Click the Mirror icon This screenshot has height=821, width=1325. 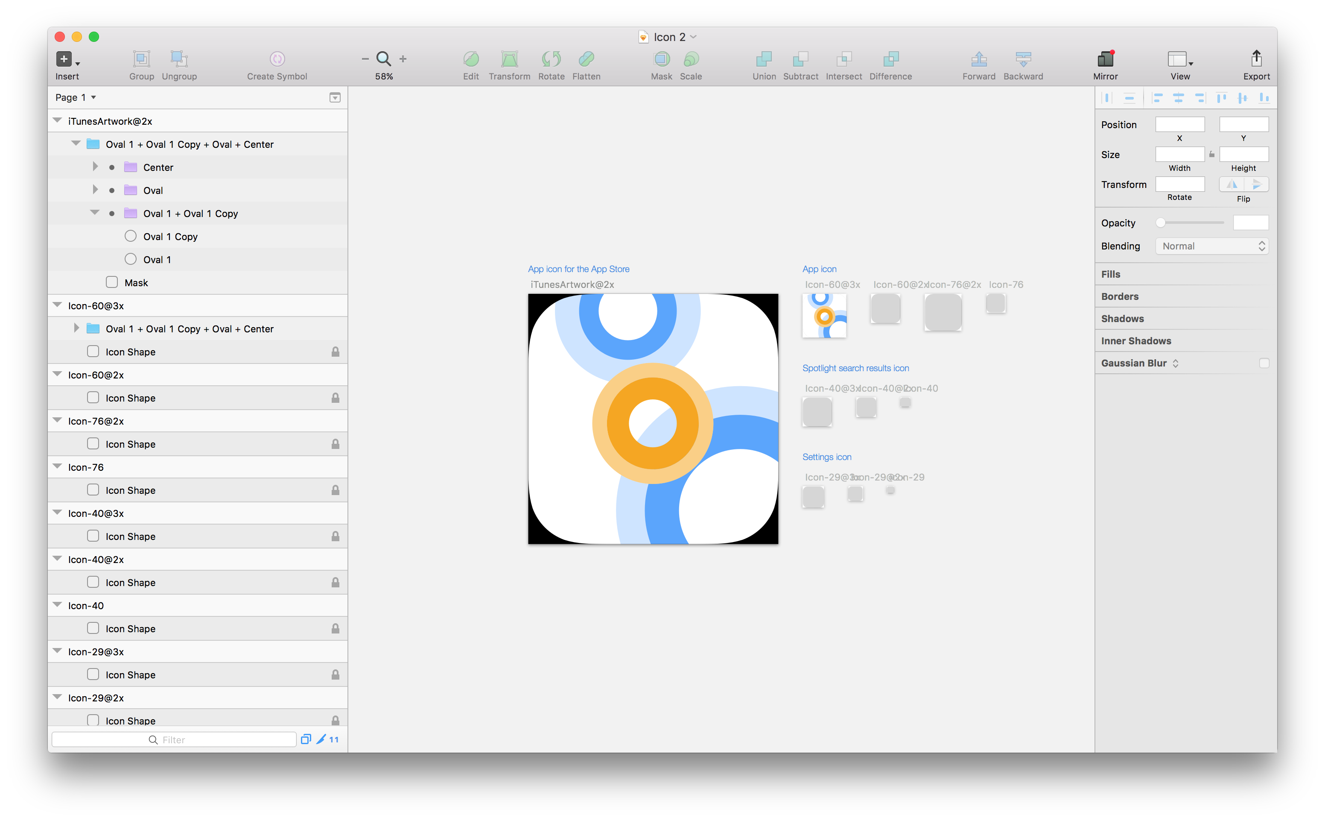pyautogui.click(x=1105, y=59)
